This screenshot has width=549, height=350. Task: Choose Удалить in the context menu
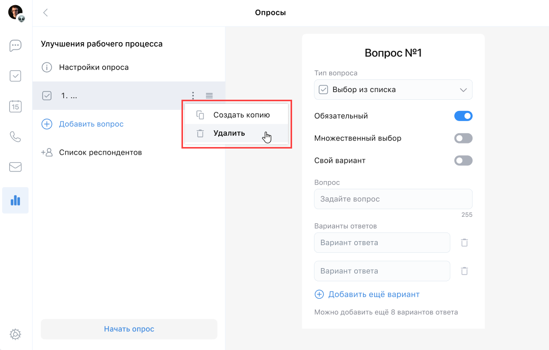(x=229, y=133)
